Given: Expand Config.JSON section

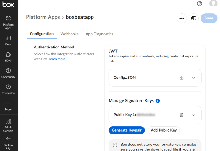Looking at the screenshot, I should tap(193, 78).
